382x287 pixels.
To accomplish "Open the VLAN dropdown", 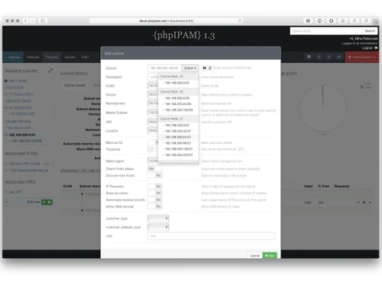I will coord(153,86).
